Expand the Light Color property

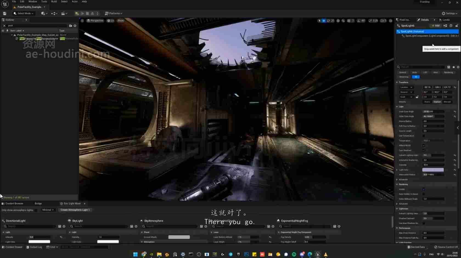click(x=397, y=170)
